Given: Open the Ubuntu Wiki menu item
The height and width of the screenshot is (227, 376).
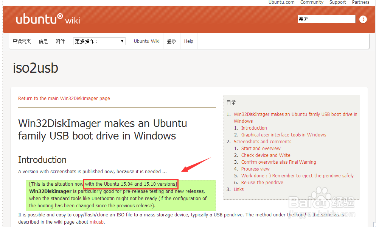Looking at the screenshot, I should (x=146, y=41).
